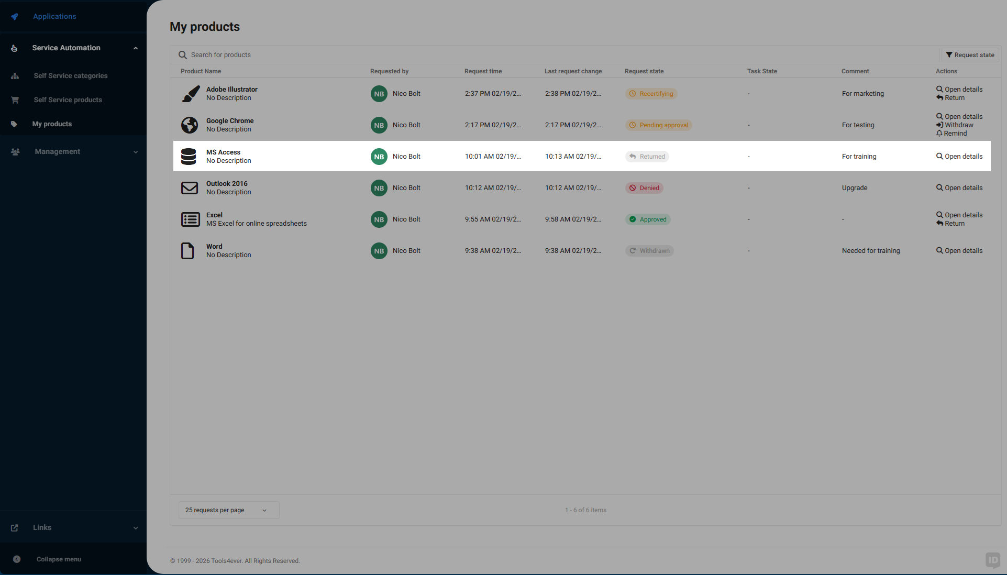The height and width of the screenshot is (575, 1007).
Task: Click the search magnifier icon
Action: (182, 54)
